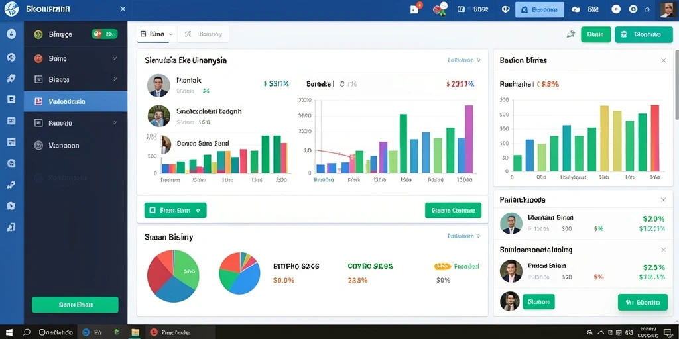This screenshot has height=339, width=679.
Task: Expand the Seine sidebar item chevron
Action: click(115, 58)
